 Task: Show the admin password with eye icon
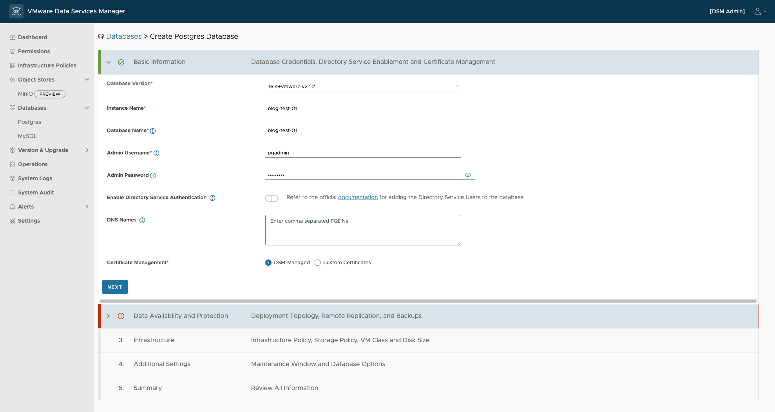467,175
